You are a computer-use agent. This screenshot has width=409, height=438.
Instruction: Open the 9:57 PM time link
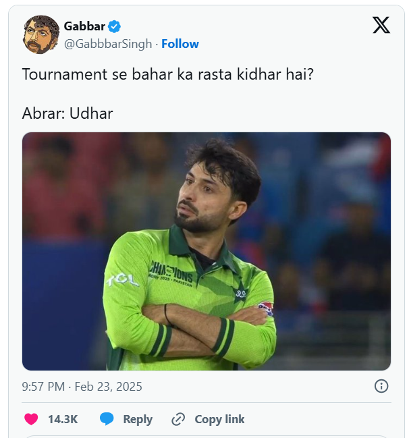tap(45, 387)
